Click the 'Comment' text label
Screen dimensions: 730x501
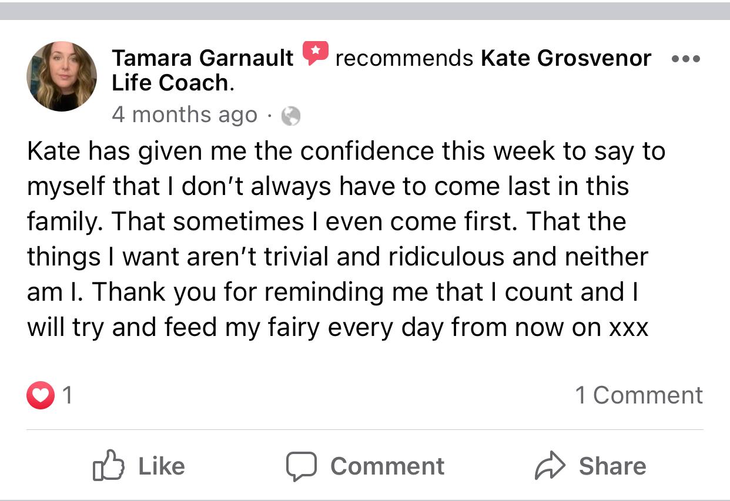coord(387,466)
